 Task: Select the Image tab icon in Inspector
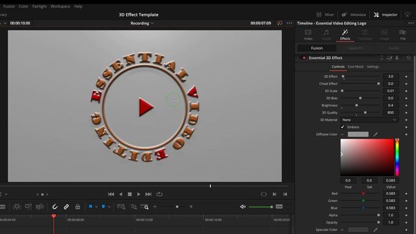pos(384,34)
